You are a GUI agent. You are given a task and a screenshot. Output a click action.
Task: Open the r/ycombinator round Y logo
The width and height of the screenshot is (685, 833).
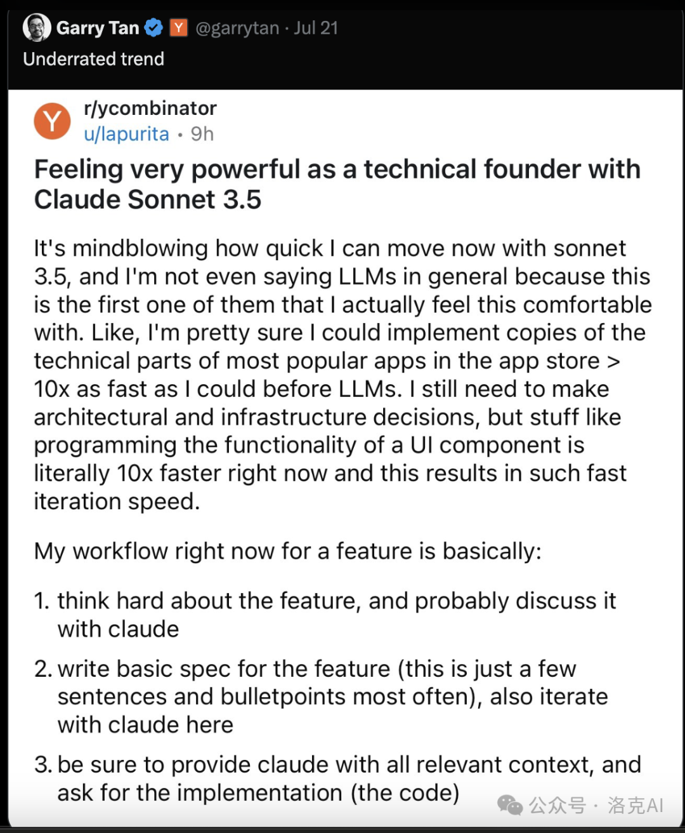[x=52, y=121]
